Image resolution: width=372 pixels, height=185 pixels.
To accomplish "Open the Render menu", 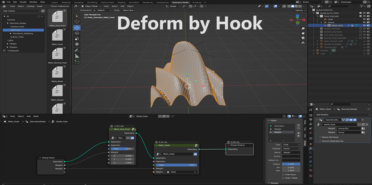I will [23, 2].
